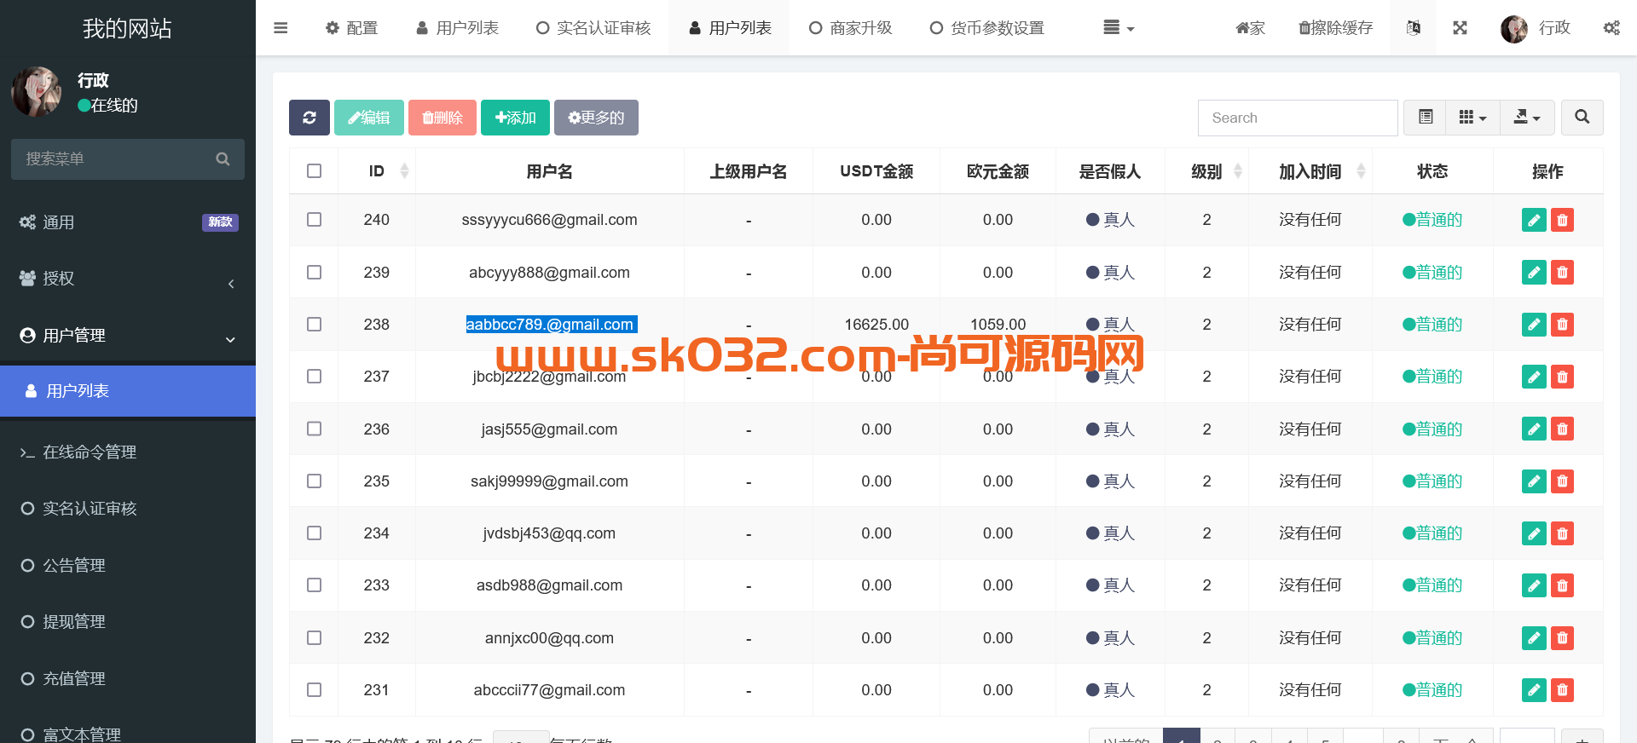Sort table by 级别 column
This screenshot has height=743, width=1637.
click(1206, 171)
